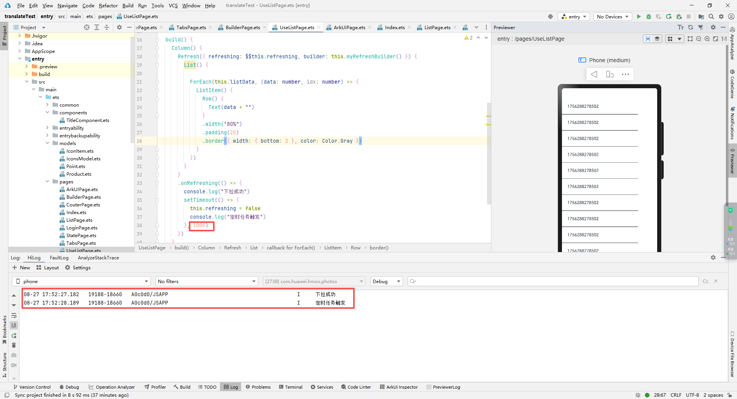Rotate the preview device orientation icon

coord(610,74)
